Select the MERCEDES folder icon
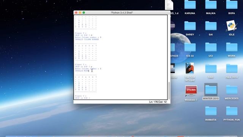 pos(232,90)
